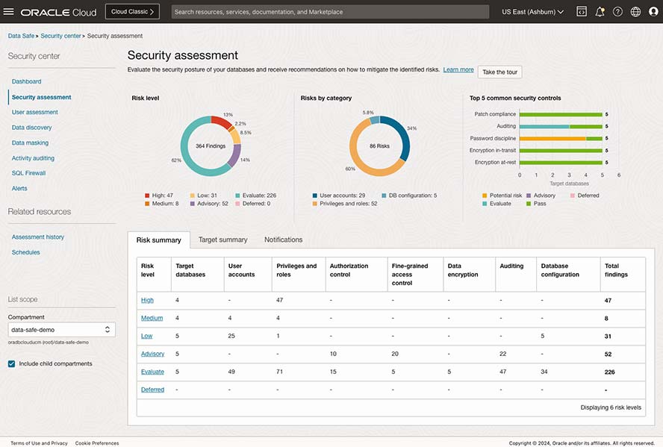This screenshot has height=447, width=663.
Task: Go to Security center breadcrumb
Action: [x=61, y=36]
